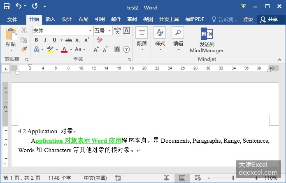Click the word count 1148 个字

59,178
